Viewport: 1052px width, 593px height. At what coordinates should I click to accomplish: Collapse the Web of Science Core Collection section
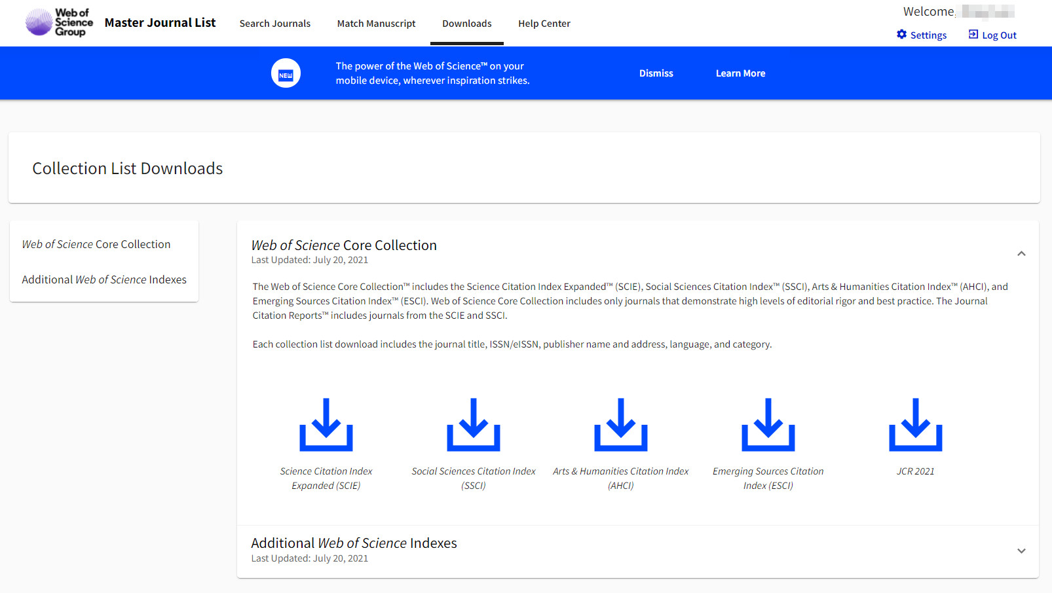pyautogui.click(x=1021, y=253)
